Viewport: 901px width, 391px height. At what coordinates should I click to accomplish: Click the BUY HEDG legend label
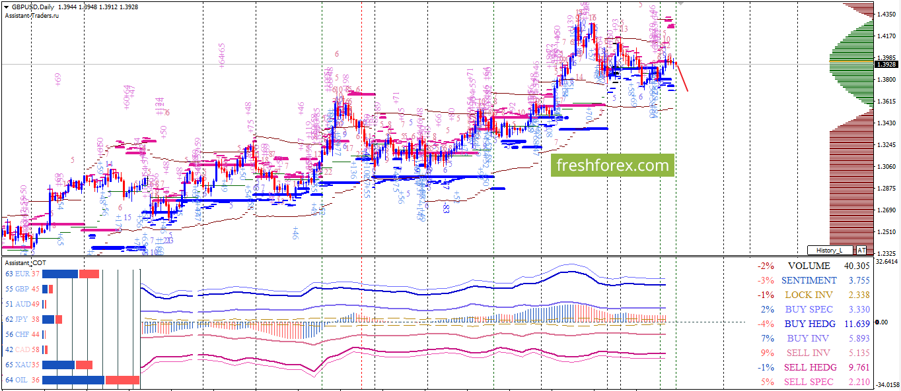point(809,324)
